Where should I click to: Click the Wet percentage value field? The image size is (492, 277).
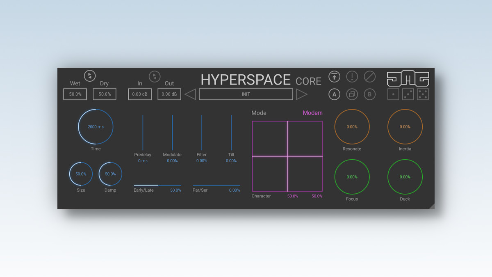tap(75, 94)
